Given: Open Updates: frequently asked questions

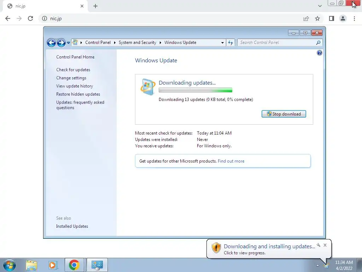Looking at the screenshot, I should pos(80,105).
